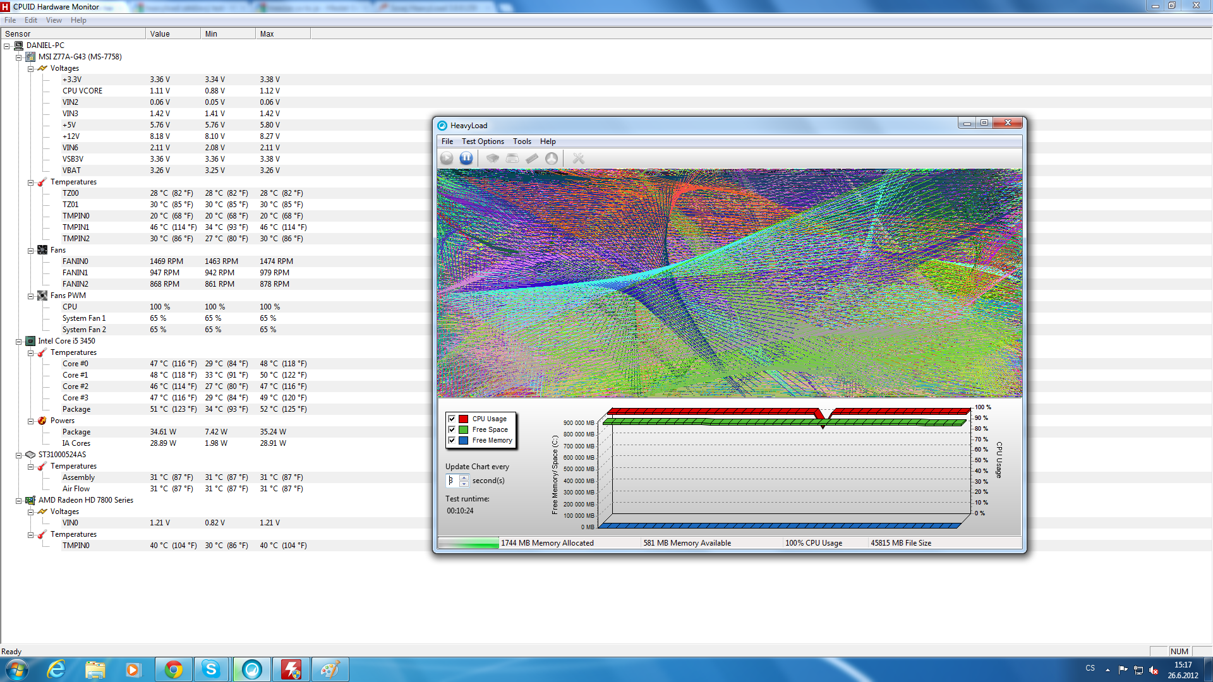
Task: Show hidden tray icons arrow
Action: 1107,670
